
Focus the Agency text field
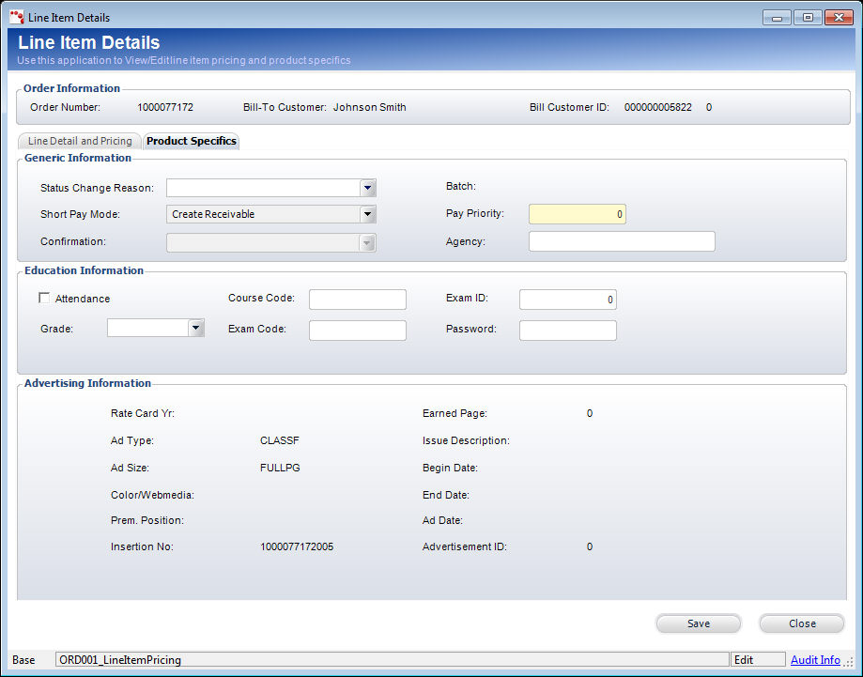(621, 241)
